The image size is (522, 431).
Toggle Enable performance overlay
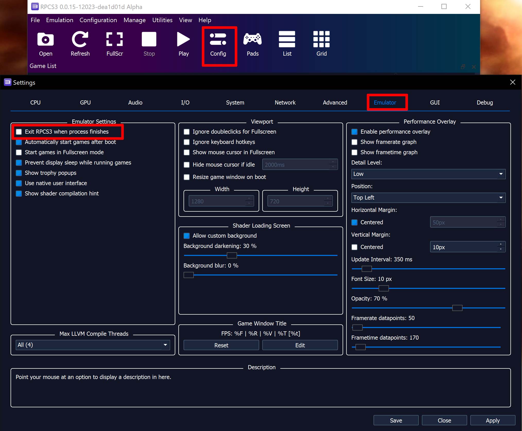(354, 132)
